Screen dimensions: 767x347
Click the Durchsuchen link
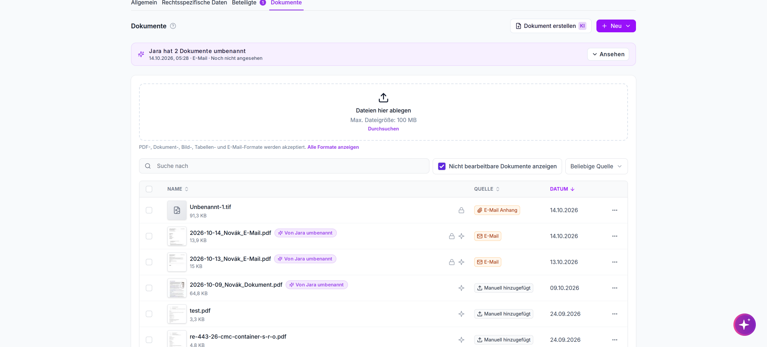tap(383, 129)
